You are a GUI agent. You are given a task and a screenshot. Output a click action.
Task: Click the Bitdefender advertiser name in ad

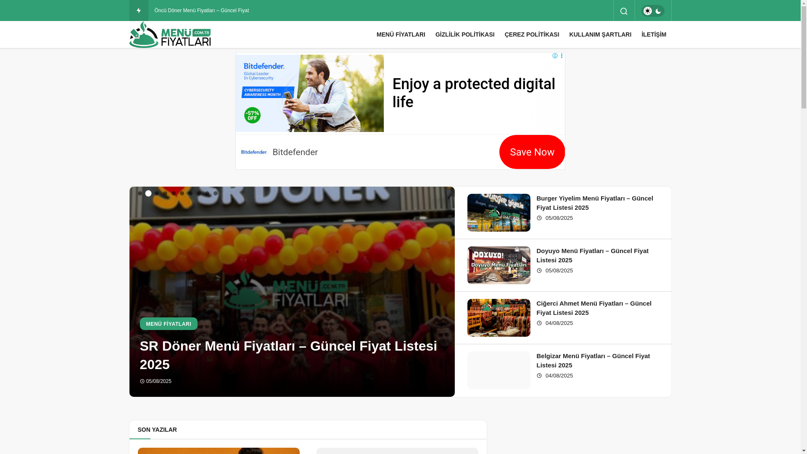pyautogui.click(x=295, y=152)
